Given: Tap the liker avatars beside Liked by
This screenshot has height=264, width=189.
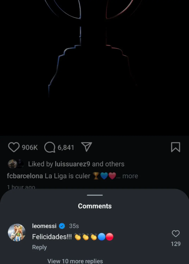Looking at the screenshot, I should click(16, 164).
